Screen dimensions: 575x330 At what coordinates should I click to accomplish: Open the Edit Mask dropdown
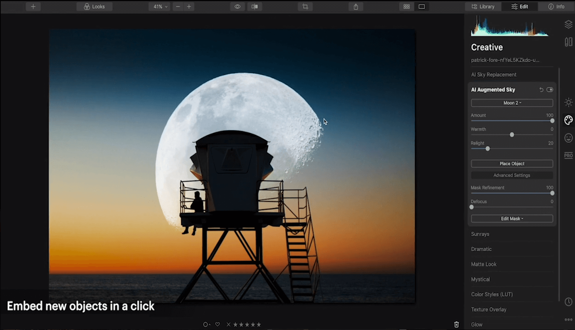pyautogui.click(x=512, y=219)
